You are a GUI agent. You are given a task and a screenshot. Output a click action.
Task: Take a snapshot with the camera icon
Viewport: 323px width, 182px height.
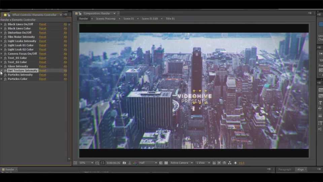coord(124,163)
